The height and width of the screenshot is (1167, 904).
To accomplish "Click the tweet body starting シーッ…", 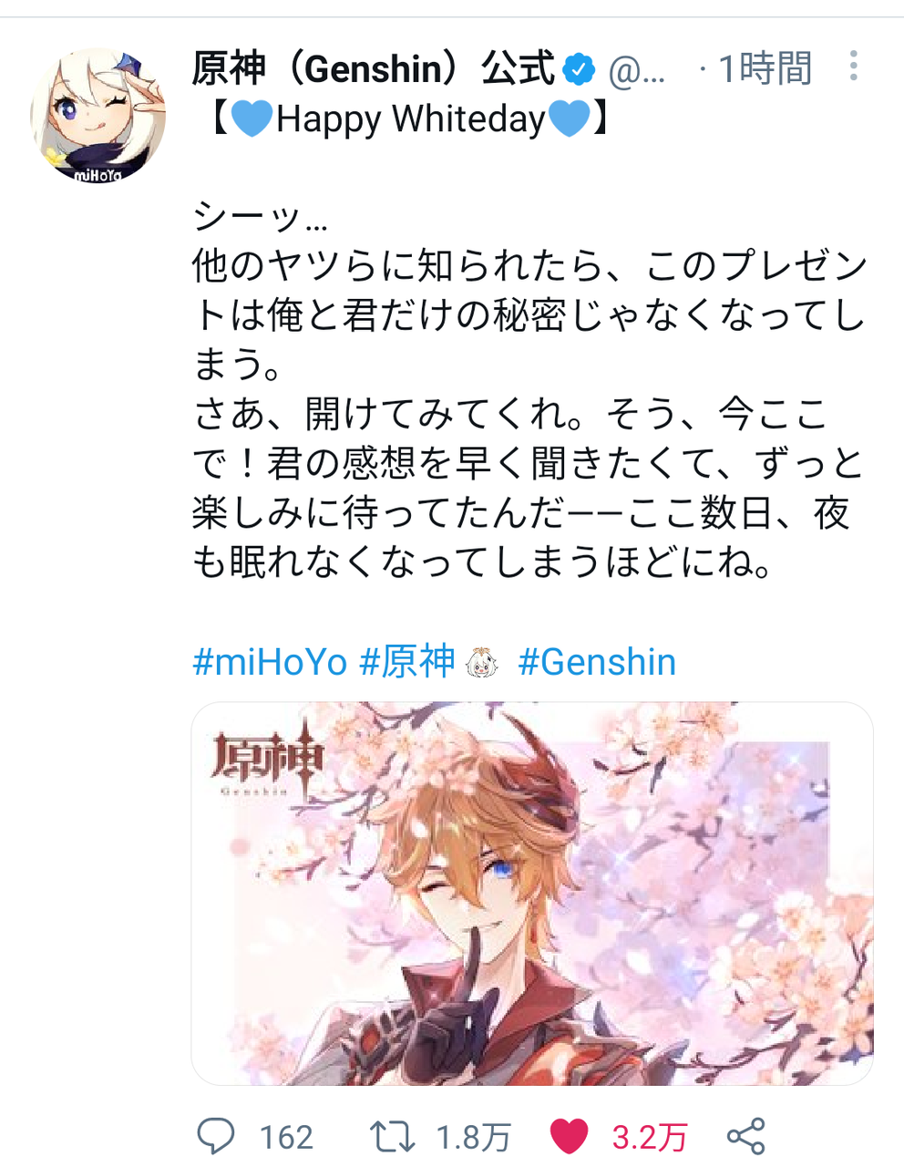I will (x=529, y=390).
